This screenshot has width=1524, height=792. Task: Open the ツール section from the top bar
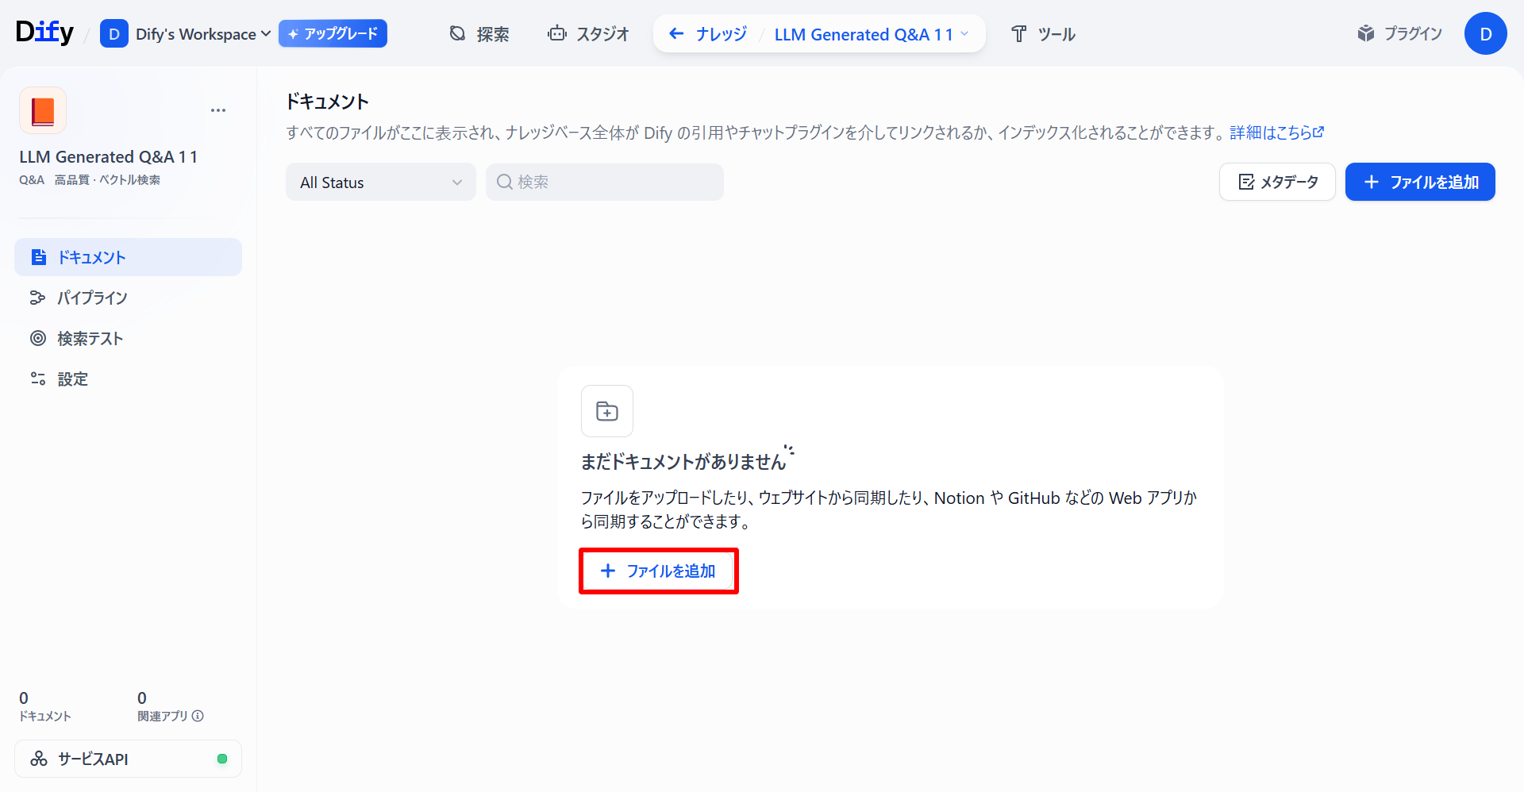pos(1043,33)
